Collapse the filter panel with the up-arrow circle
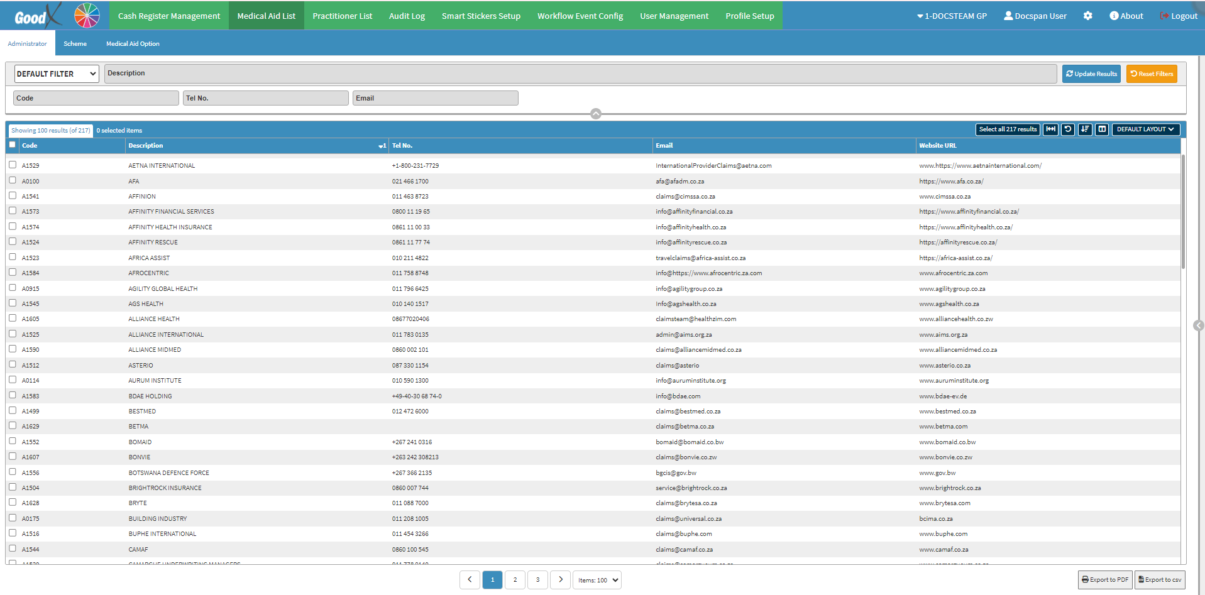The height and width of the screenshot is (595, 1205). (596, 114)
